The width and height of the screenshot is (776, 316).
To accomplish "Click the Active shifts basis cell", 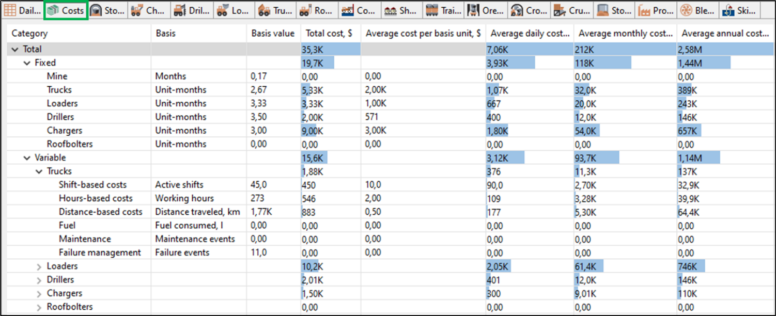I will 199,185.
